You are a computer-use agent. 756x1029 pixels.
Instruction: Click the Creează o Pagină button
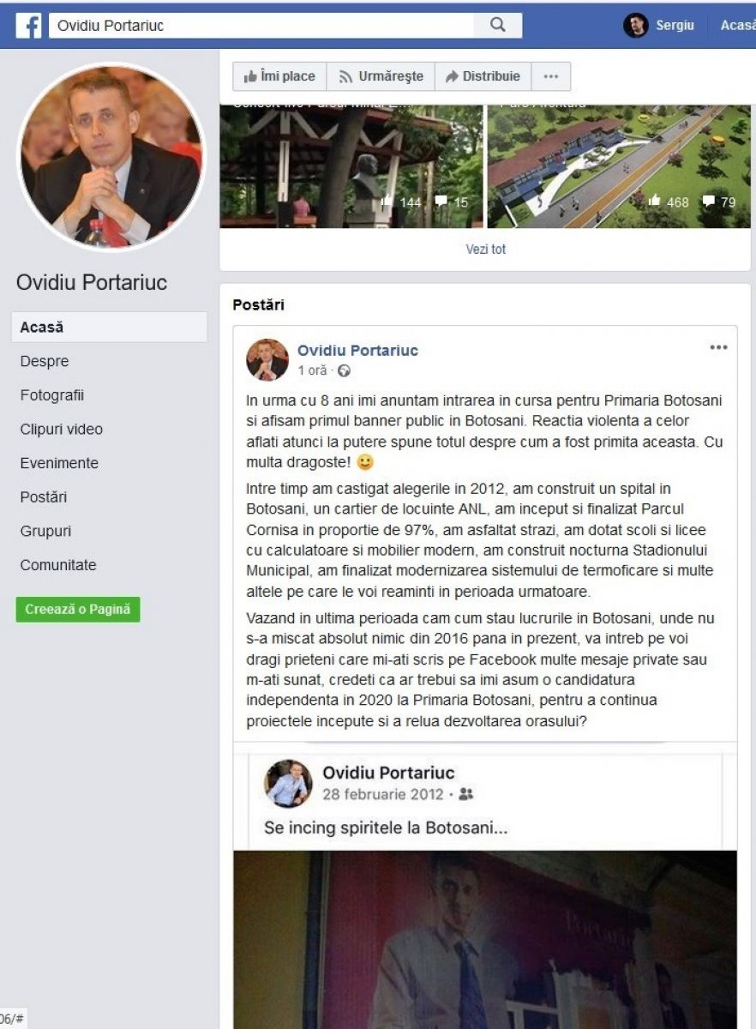(78, 610)
